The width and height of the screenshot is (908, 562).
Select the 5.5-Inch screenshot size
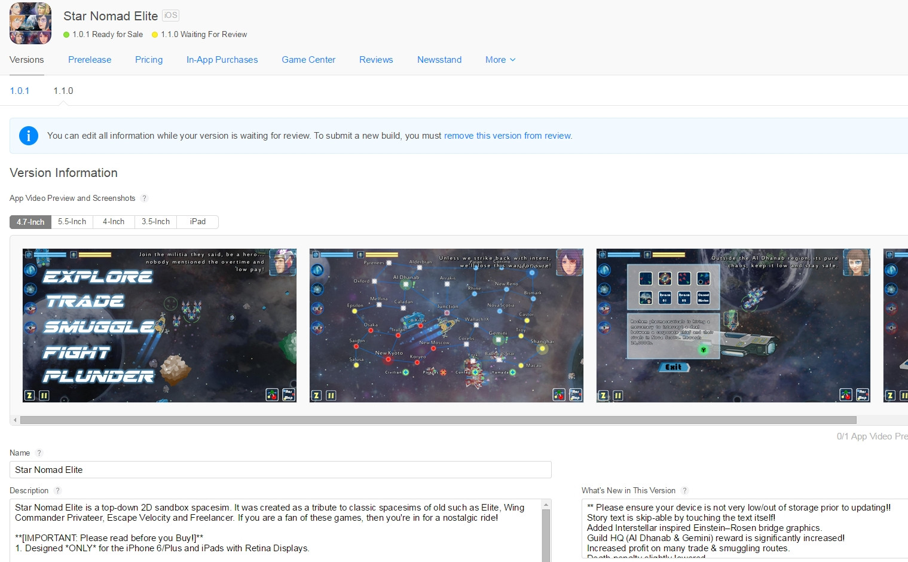point(72,222)
